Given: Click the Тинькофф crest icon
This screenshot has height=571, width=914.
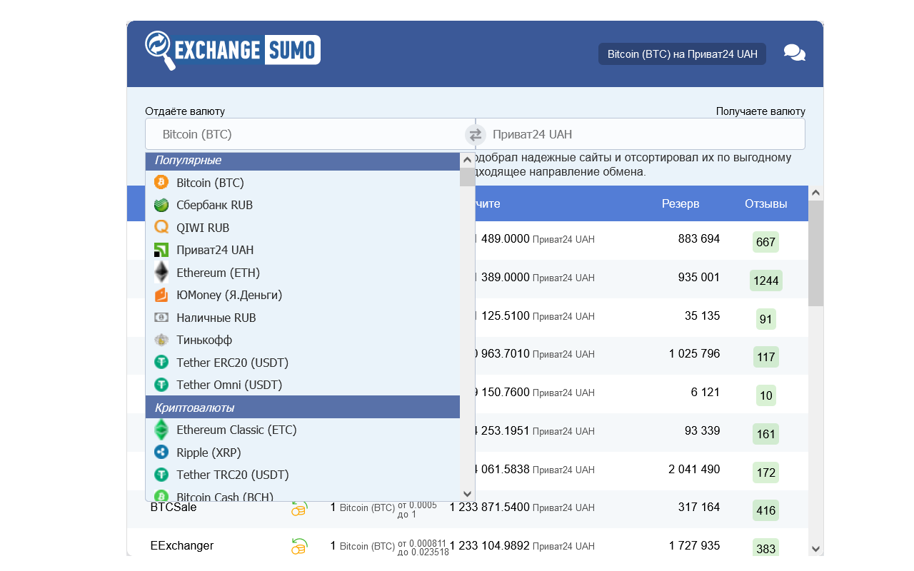Looking at the screenshot, I should click(x=161, y=340).
